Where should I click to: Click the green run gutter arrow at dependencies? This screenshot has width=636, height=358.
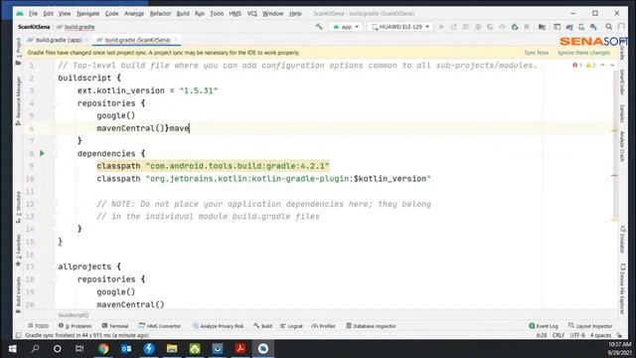click(42, 153)
